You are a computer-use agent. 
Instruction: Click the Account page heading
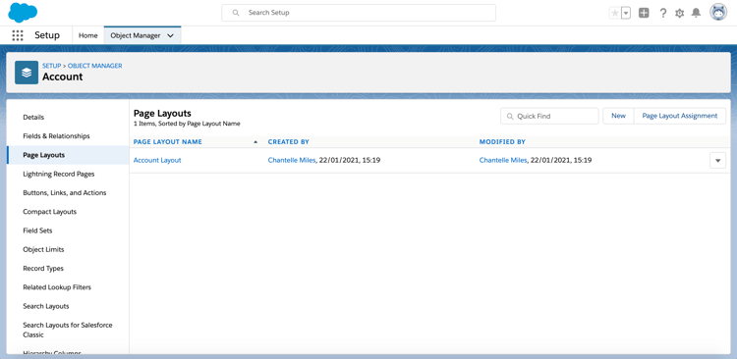pos(63,77)
